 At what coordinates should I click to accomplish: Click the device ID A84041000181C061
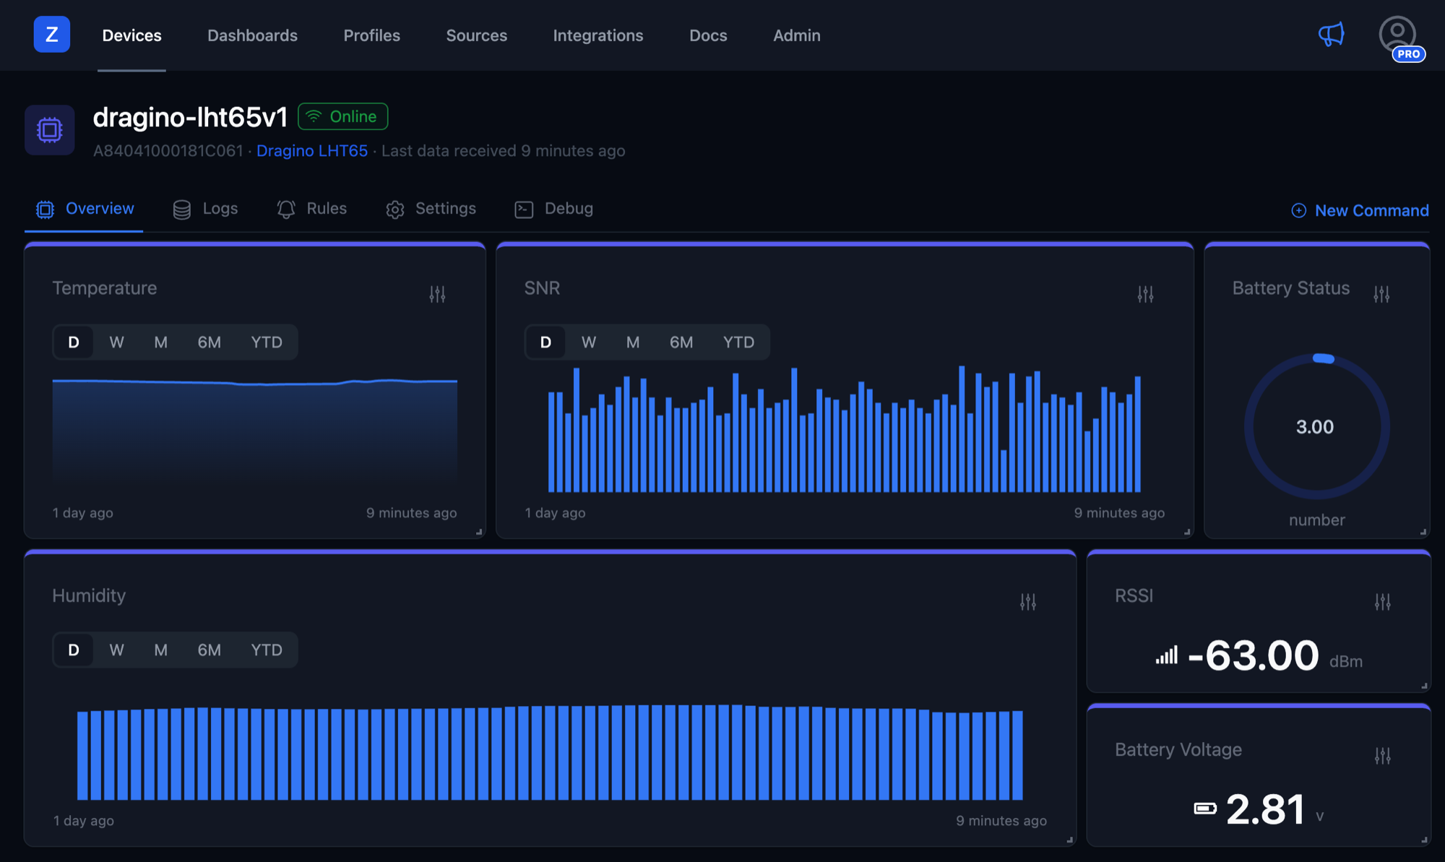pos(168,150)
